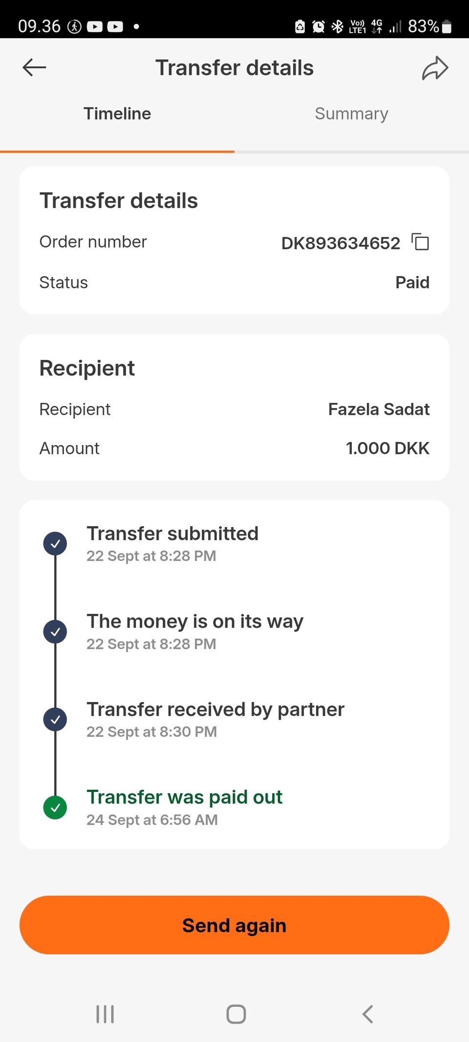Tap the money is on its way checkmark
Screen dimensions: 469x1042
click(x=55, y=631)
